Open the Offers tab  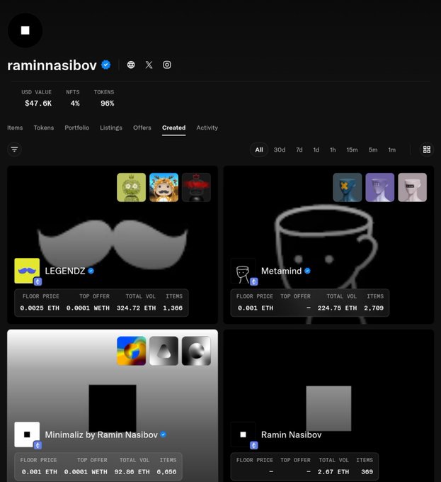[x=142, y=128]
